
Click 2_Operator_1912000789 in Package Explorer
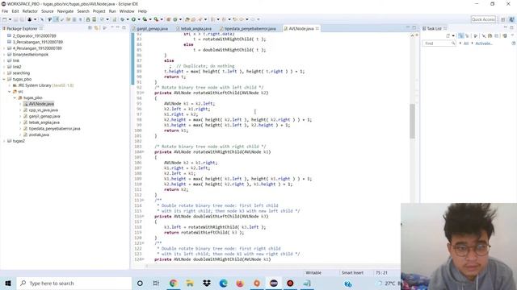tap(34, 35)
